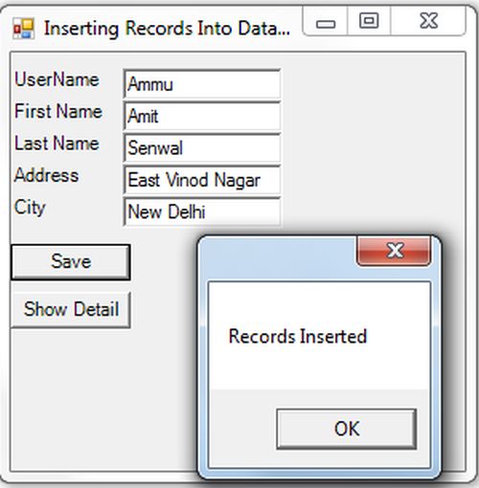Close the Inserting Records main window
Screen dimensions: 479x488
428,22
